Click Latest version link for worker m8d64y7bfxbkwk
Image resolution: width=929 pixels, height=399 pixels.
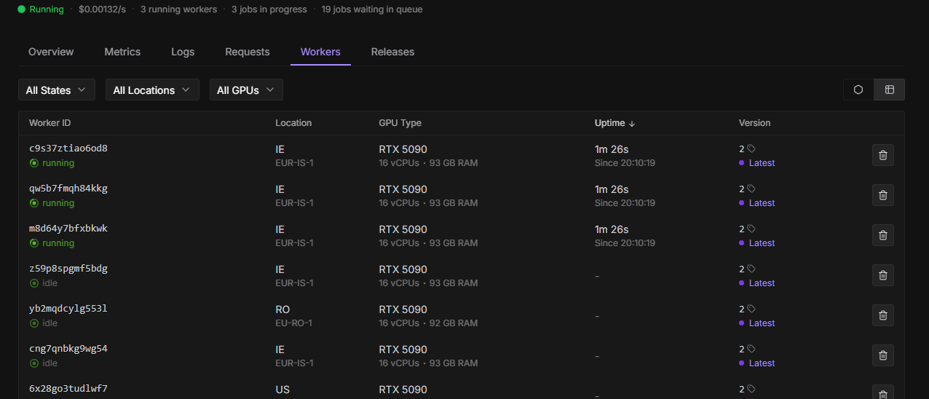[x=762, y=243]
